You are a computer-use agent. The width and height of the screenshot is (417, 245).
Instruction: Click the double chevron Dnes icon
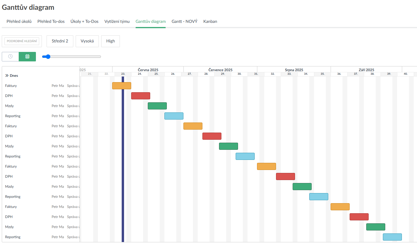click(x=7, y=76)
